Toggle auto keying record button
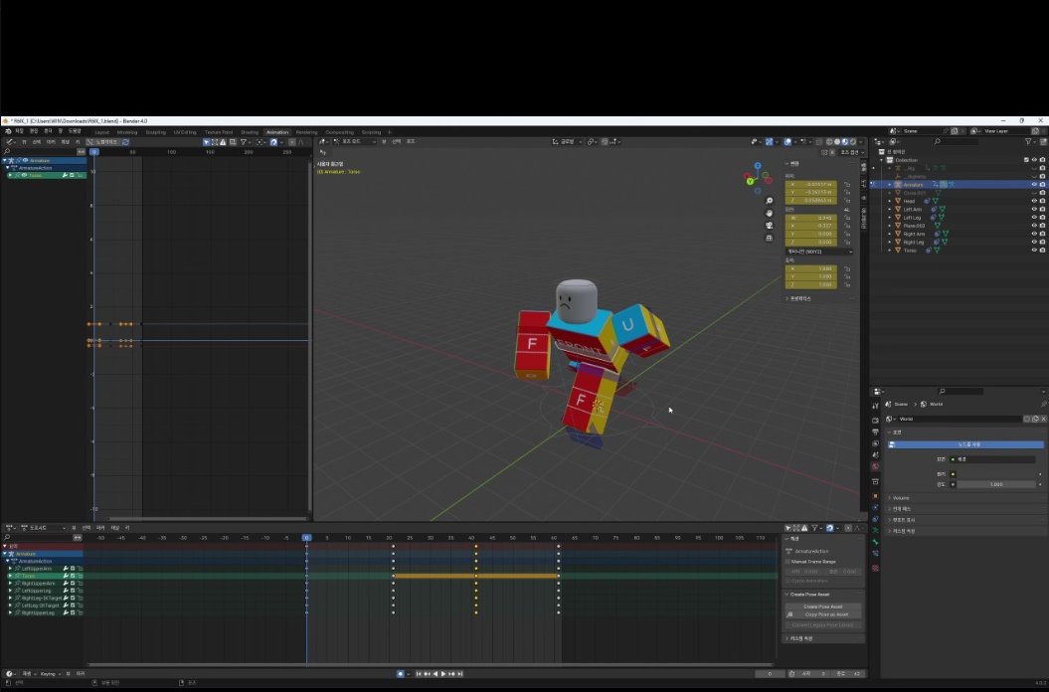Viewport: 1049px width, 692px height. tap(400, 674)
